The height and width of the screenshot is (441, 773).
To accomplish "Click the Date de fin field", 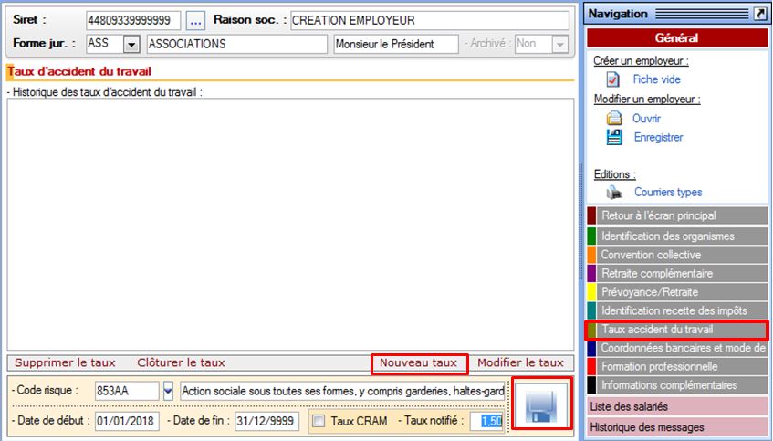I will 266,421.
